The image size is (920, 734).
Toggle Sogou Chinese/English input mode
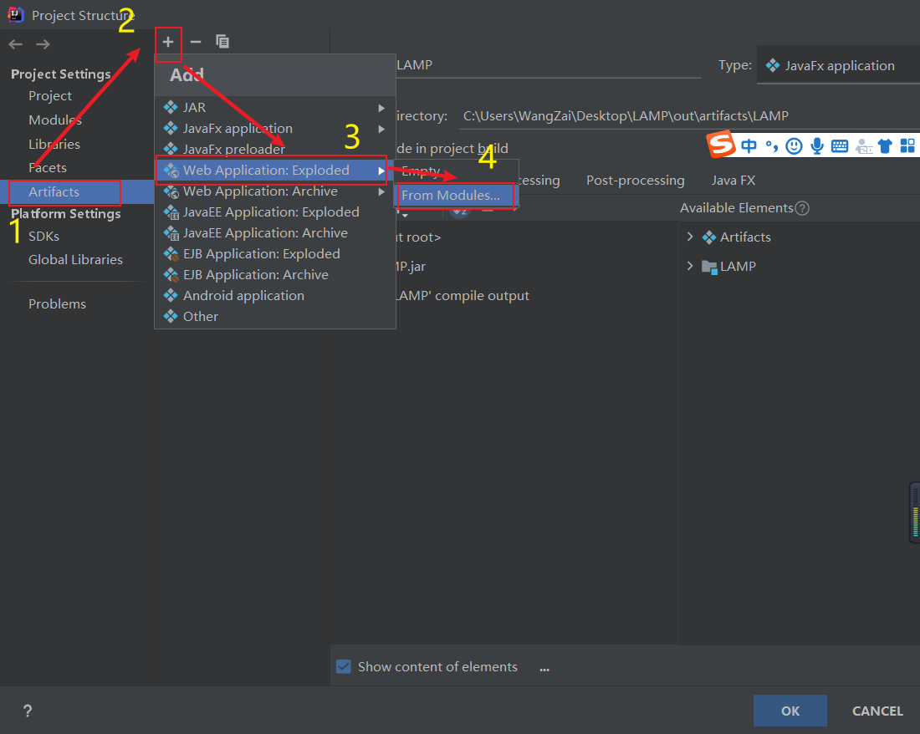click(x=749, y=145)
